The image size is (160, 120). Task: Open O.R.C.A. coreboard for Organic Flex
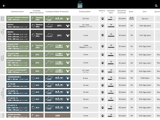(57, 46)
